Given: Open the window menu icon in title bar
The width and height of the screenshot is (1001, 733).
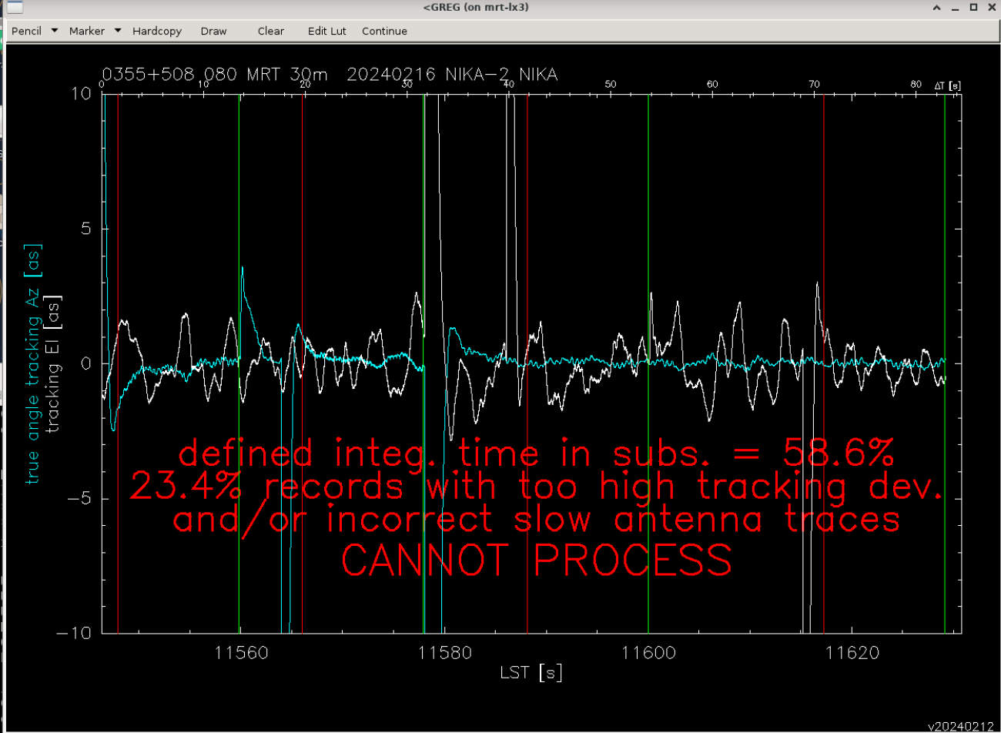Looking at the screenshot, I should tap(13, 8).
